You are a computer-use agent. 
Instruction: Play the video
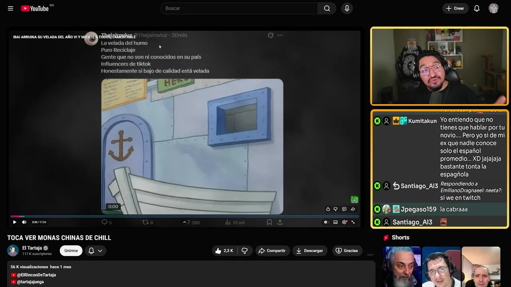coord(15,222)
